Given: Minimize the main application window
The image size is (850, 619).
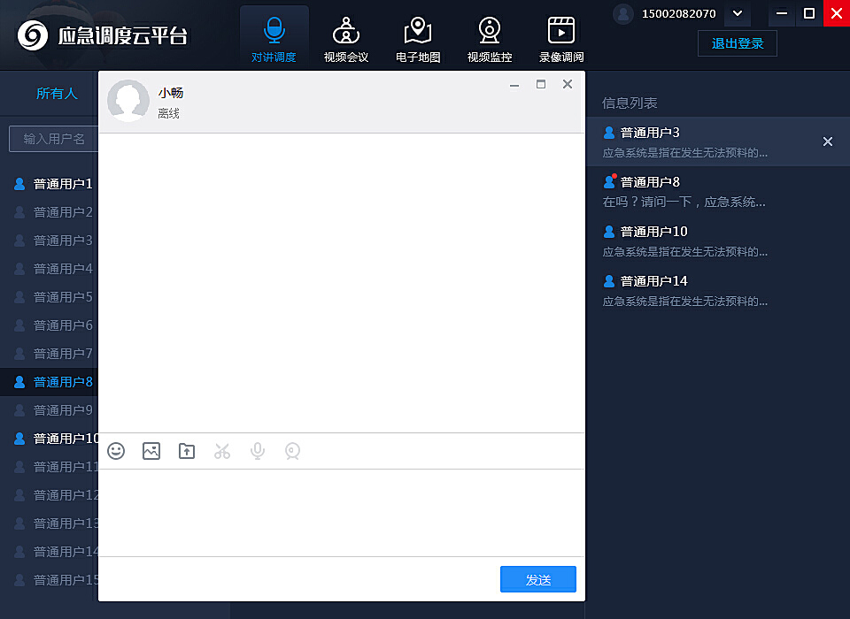Looking at the screenshot, I should pyautogui.click(x=782, y=13).
